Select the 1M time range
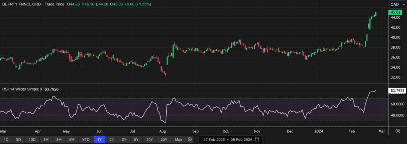Image resolution: width=407 pixels, height=144 pixels. click(46, 140)
